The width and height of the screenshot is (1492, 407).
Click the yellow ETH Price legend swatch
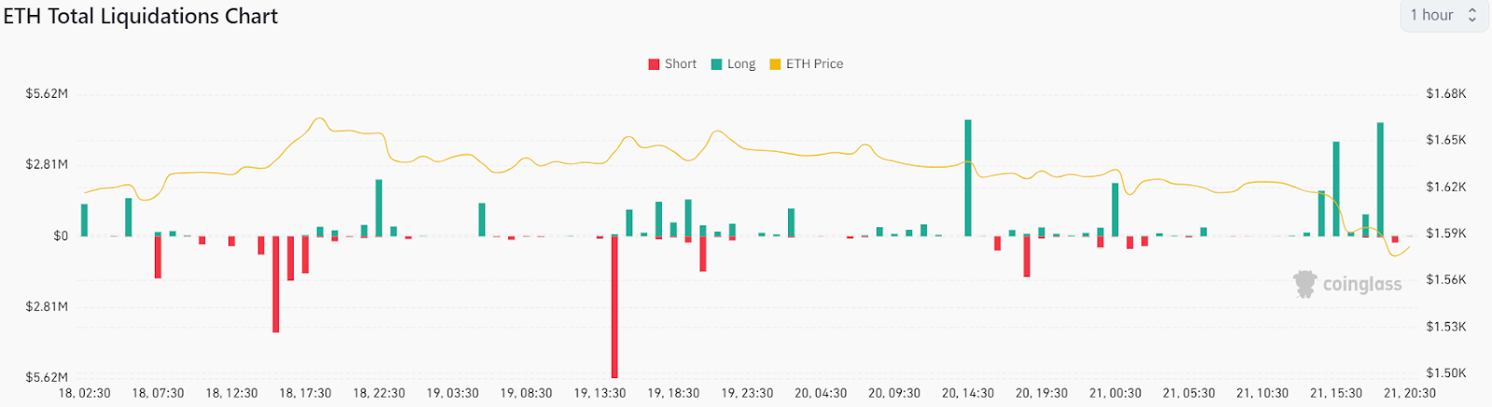pyautogui.click(x=775, y=64)
